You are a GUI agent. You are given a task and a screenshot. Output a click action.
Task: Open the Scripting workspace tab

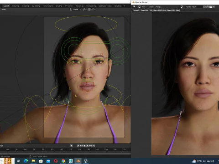tap(118, 6)
